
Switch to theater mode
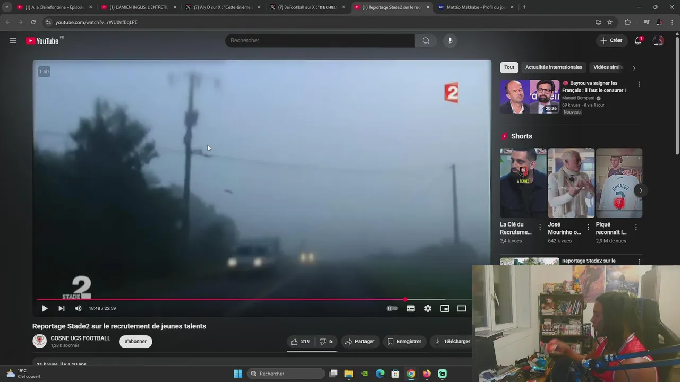[x=462, y=308]
